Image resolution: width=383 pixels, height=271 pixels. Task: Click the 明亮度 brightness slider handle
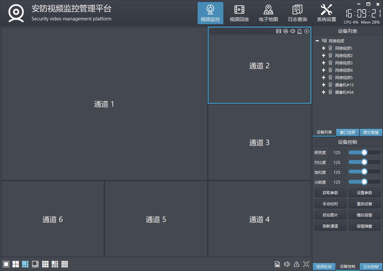click(364, 152)
